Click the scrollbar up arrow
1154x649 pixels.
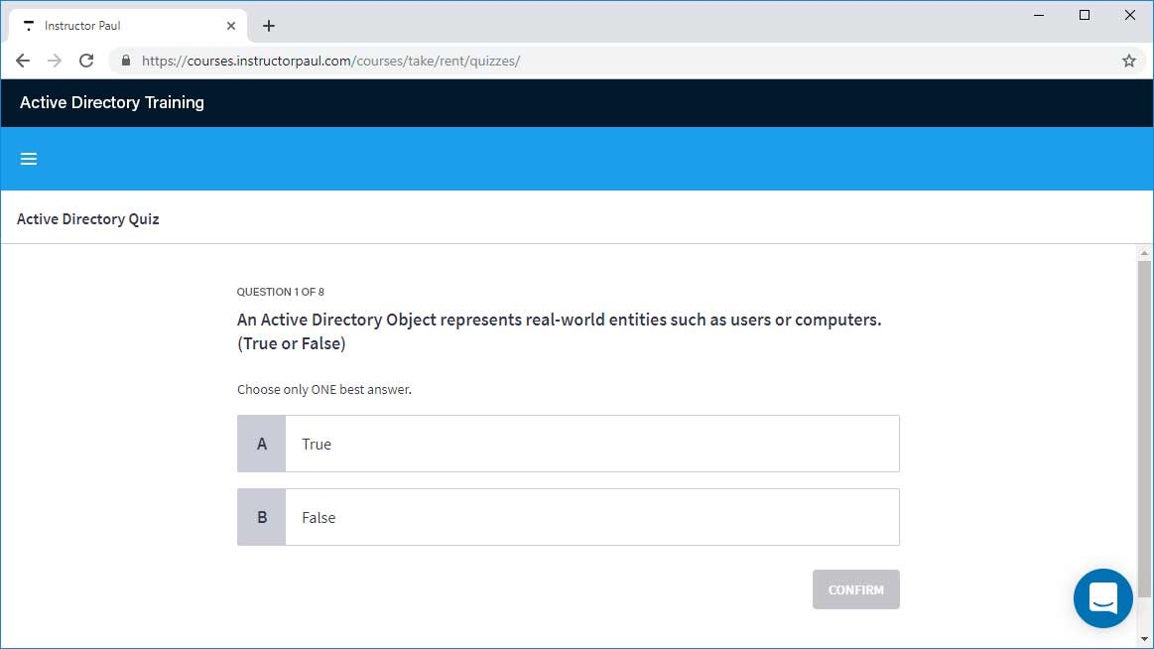1143,254
